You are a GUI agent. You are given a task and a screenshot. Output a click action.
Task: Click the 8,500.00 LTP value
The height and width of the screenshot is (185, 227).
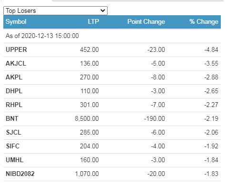click(87, 119)
